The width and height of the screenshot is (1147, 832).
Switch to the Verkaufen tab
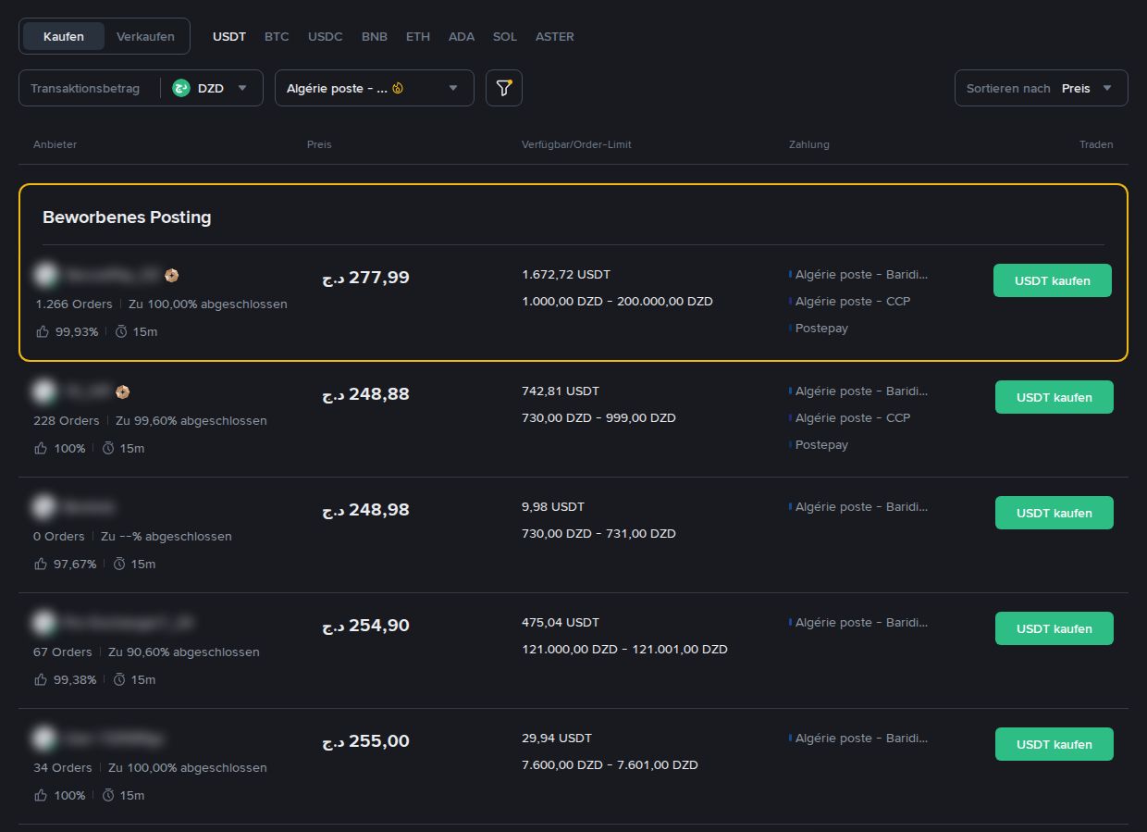click(145, 36)
